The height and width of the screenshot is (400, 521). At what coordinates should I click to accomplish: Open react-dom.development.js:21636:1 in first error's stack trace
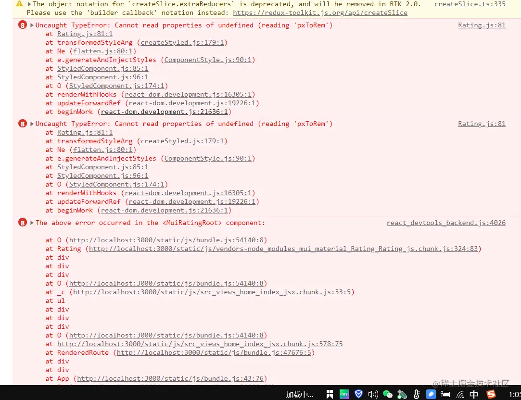(165, 112)
